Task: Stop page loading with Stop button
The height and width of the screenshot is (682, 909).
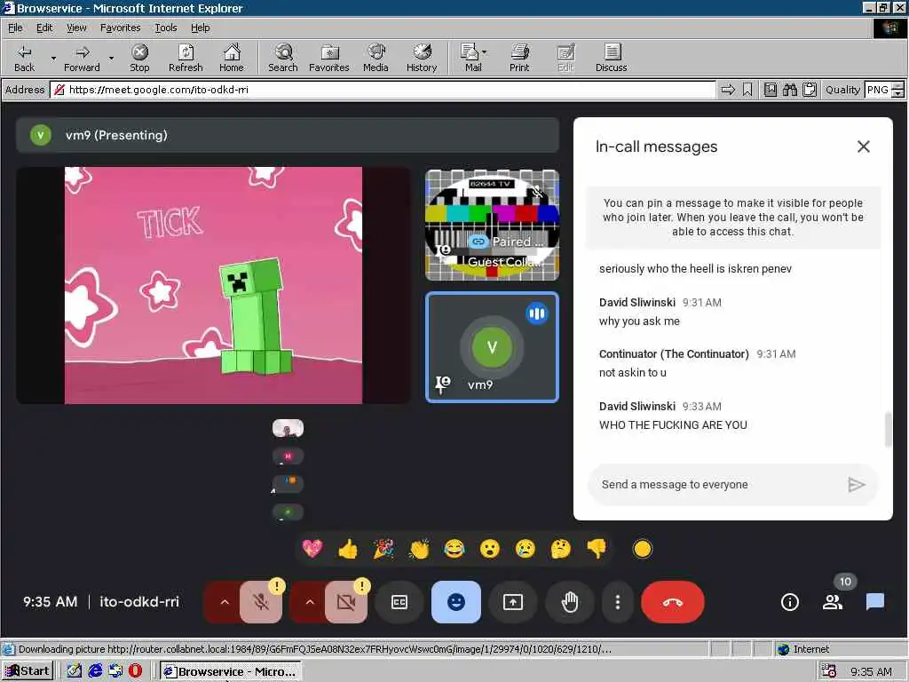Action: (139, 58)
